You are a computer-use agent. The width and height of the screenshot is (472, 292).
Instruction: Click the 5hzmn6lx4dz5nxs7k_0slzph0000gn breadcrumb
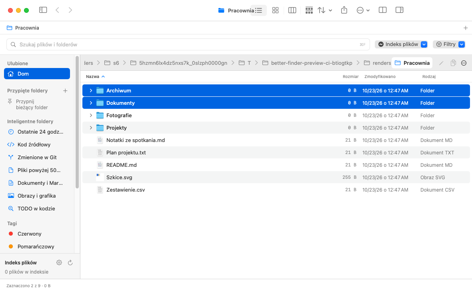pos(179,63)
